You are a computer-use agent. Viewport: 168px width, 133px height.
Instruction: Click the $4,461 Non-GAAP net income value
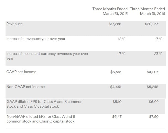click(116, 87)
